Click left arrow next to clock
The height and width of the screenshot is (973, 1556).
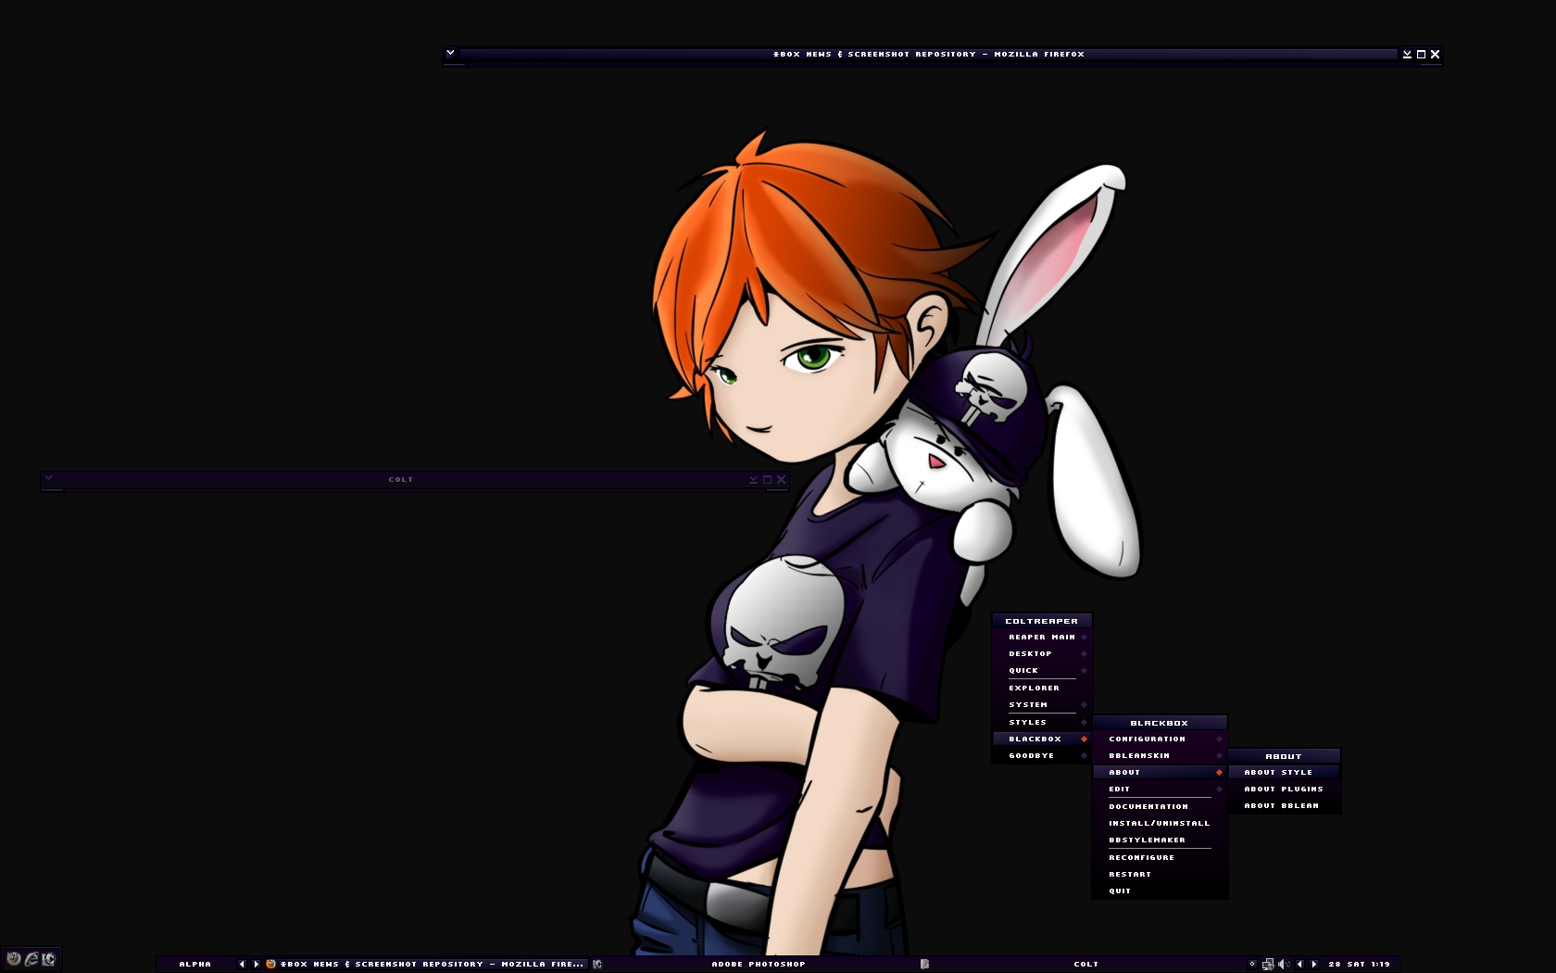coord(1299,964)
